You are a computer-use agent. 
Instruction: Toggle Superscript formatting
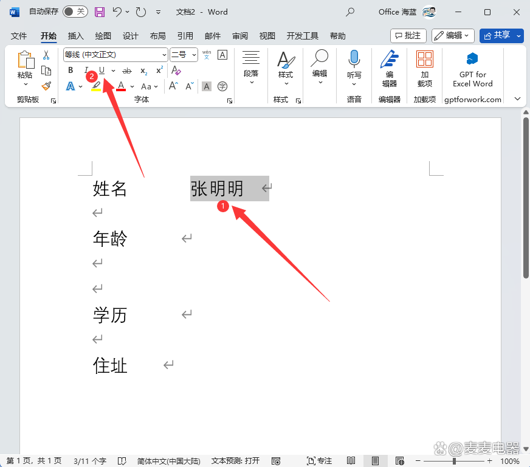[159, 71]
